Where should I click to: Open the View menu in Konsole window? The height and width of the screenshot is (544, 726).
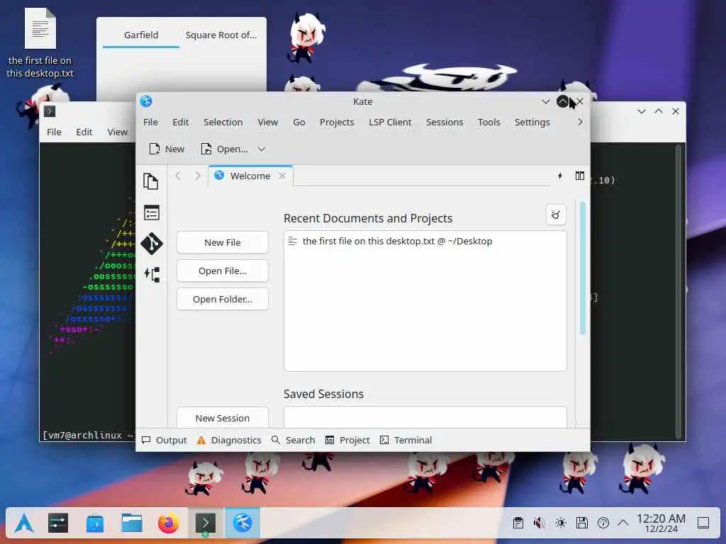(x=118, y=132)
